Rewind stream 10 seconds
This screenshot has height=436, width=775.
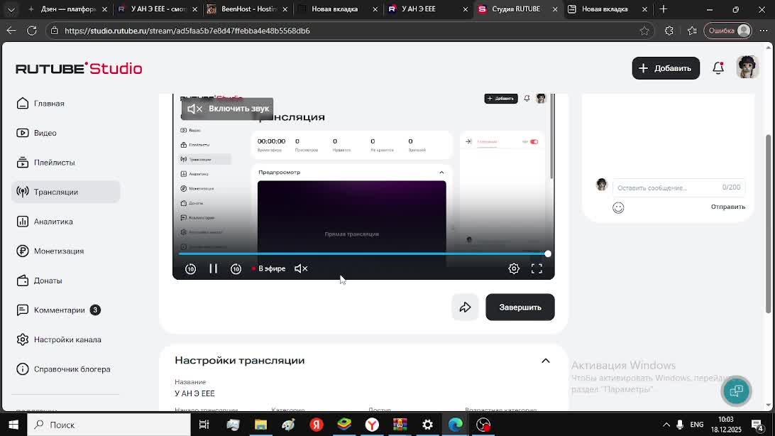coord(190,269)
